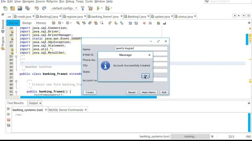Click the Main Menu button

pyautogui.click(x=149, y=92)
